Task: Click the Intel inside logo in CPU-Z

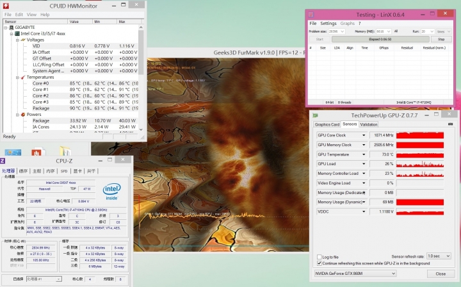Action: click(x=111, y=192)
